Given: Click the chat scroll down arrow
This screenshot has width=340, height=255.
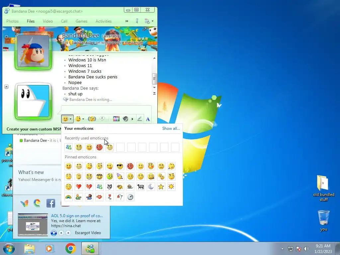Looking at the screenshot, I should pyautogui.click(x=154, y=87).
